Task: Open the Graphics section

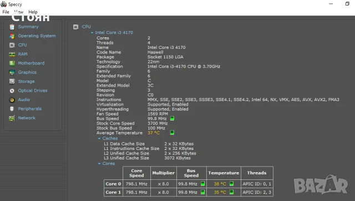Action: [x=27, y=72]
